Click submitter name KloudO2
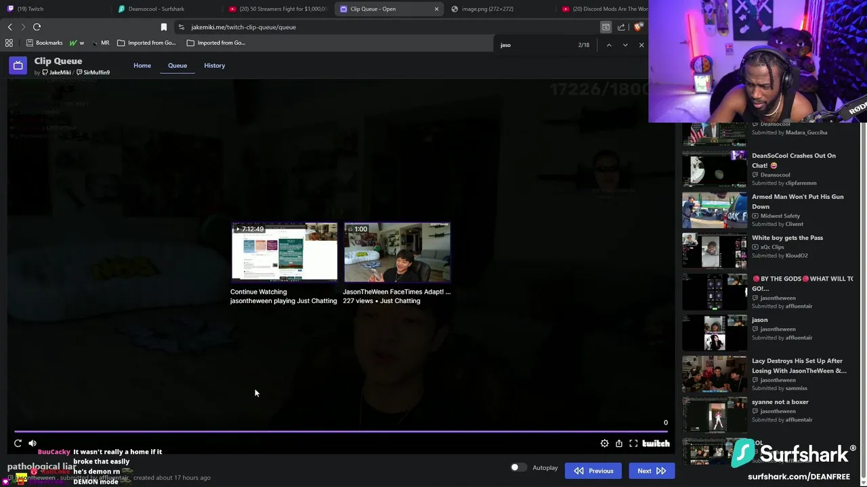Screen dimensions: 867x487 (797, 256)
